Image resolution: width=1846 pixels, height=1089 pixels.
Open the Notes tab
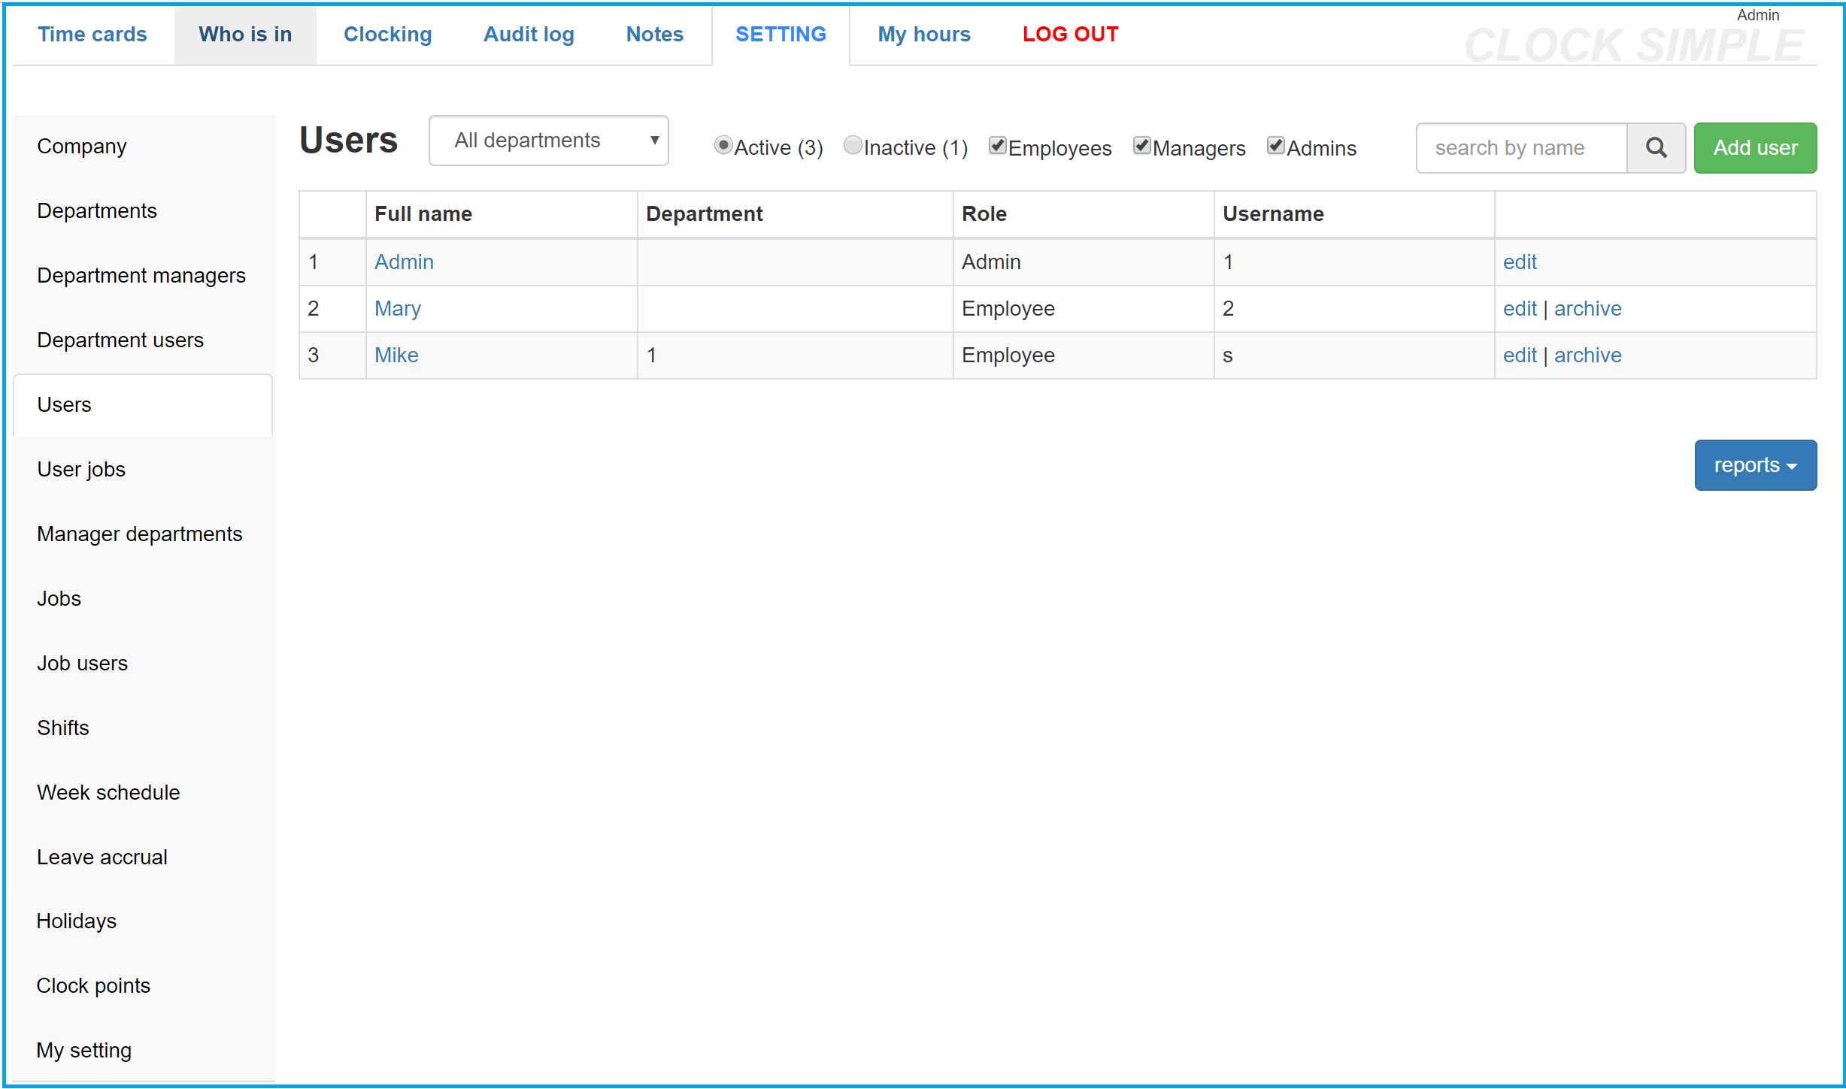[655, 35]
